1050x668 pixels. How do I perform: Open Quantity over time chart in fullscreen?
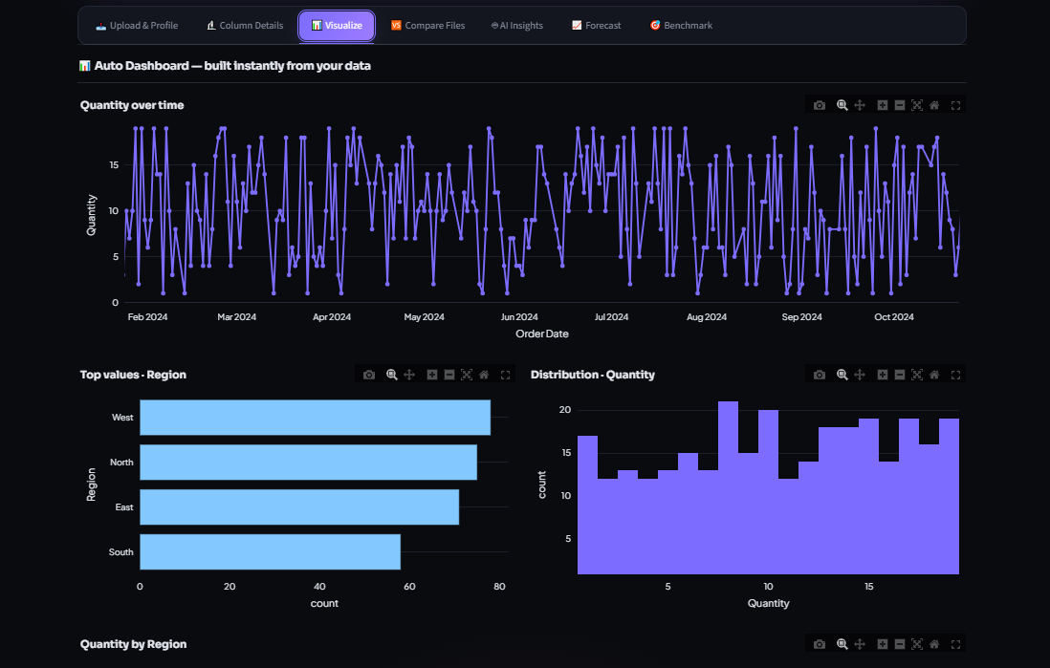coord(955,106)
